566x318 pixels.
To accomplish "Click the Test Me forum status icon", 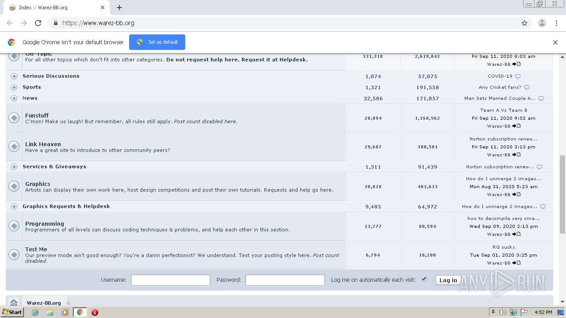I will click(x=14, y=254).
